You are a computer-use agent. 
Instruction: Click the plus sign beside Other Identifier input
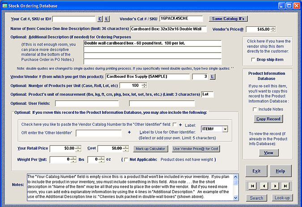[x=129, y=132]
